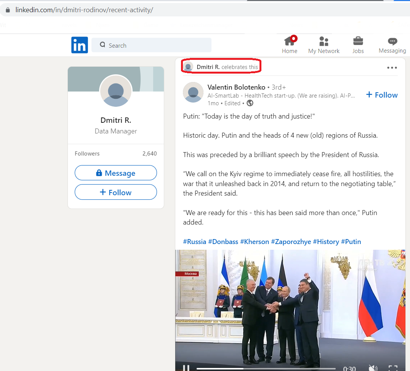Follow Dmitri R. in the profile card
The image size is (410, 371).
(115, 192)
